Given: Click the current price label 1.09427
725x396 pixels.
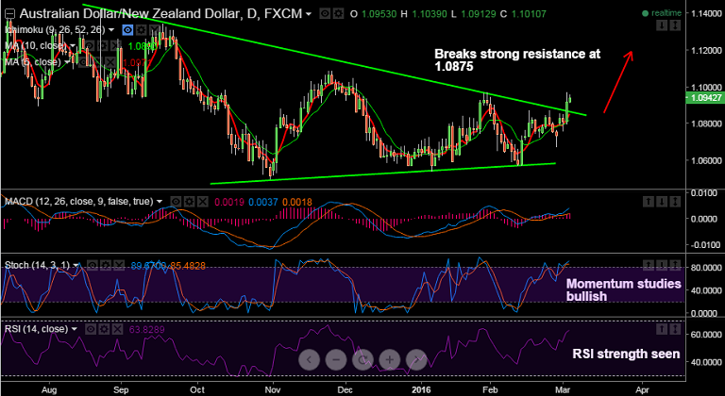Looking at the screenshot, I should (705, 98).
